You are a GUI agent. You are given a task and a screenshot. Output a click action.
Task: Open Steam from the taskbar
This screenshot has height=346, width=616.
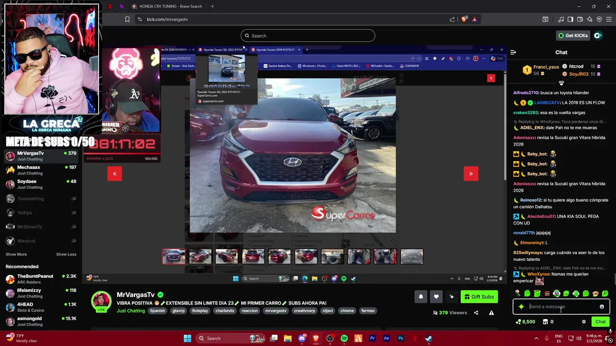428,338
